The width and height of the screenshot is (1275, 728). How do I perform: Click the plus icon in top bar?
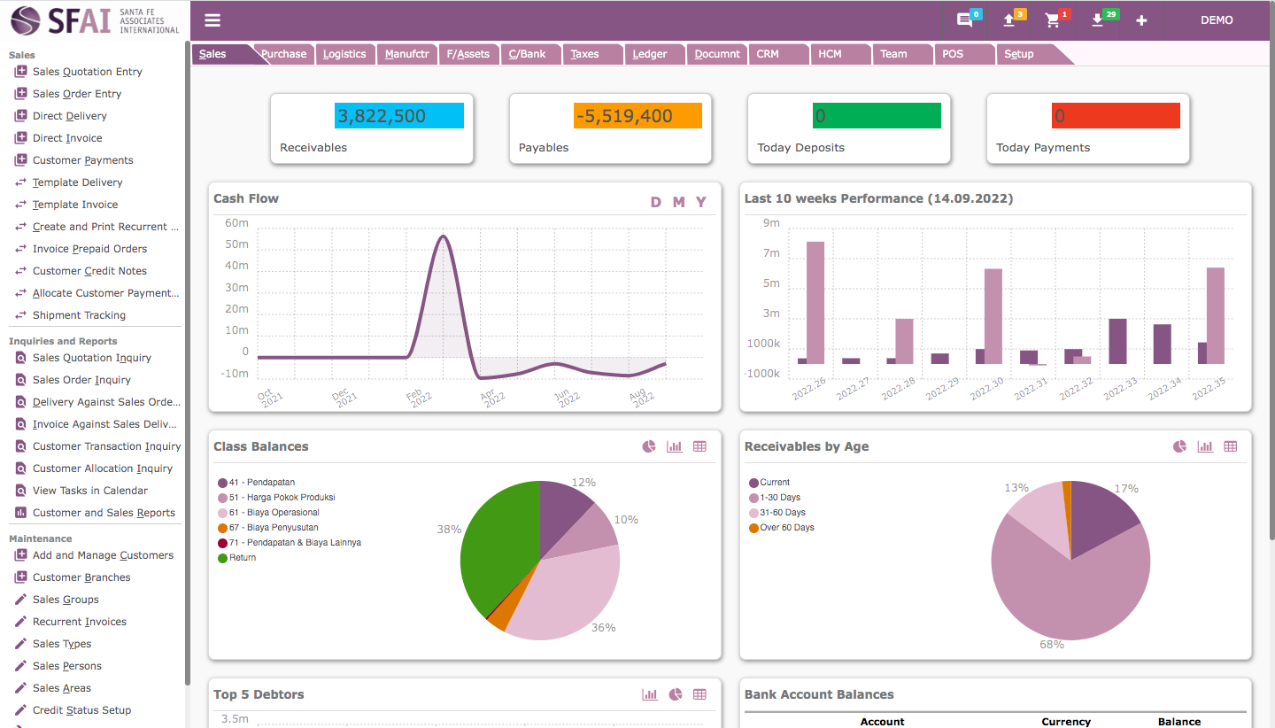pos(1141,20)
